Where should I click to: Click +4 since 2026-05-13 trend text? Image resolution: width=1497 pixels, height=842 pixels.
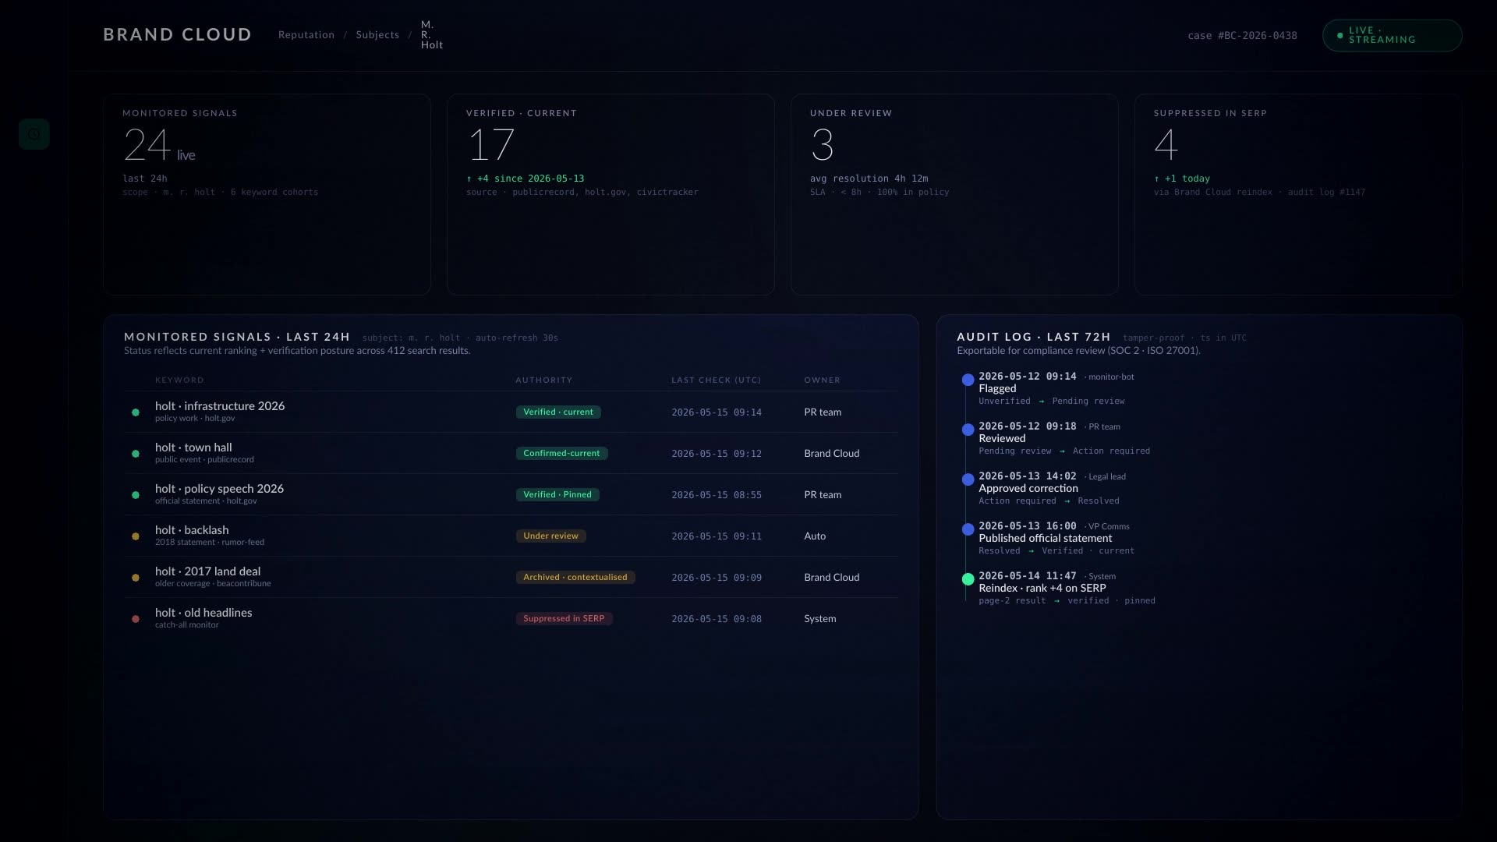pyautogui.click(x=526, y=179)
